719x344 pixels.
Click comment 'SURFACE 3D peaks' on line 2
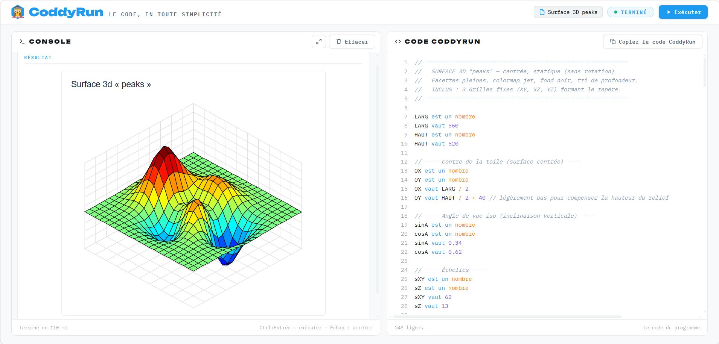click(514, 71)
